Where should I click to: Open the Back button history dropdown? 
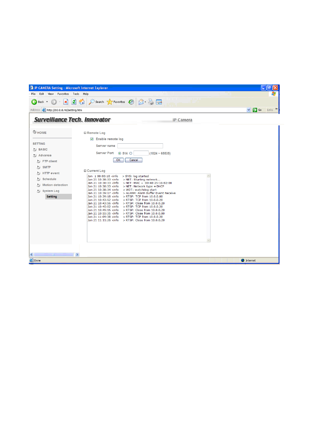point(47,102)
